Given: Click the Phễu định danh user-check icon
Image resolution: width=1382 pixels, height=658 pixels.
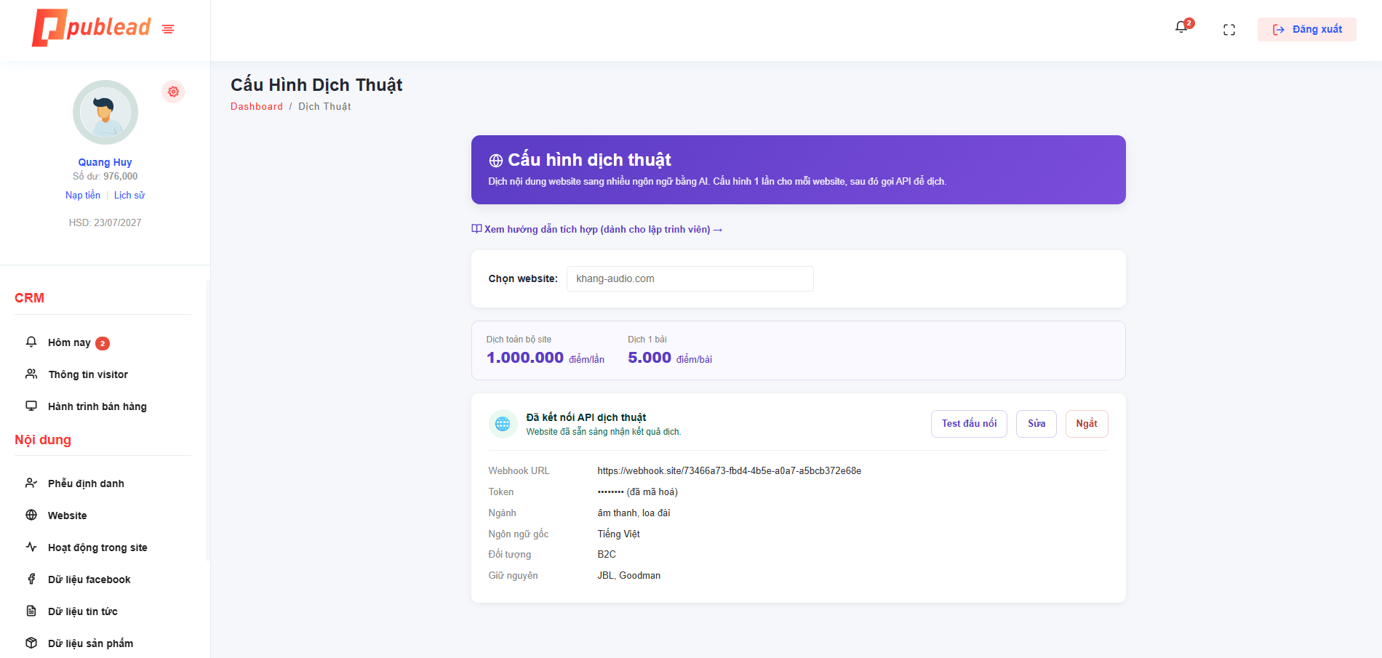Looking at the screenshot, I should point(31,483).
